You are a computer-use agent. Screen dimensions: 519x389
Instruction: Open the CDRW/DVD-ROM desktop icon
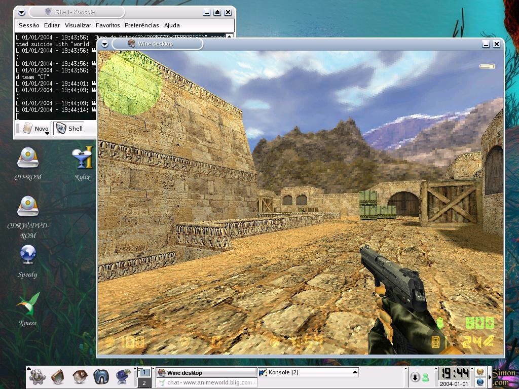point(27,207)
